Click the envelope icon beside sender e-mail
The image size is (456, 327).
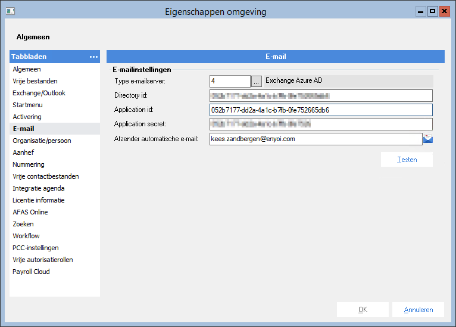coord(428,139)
